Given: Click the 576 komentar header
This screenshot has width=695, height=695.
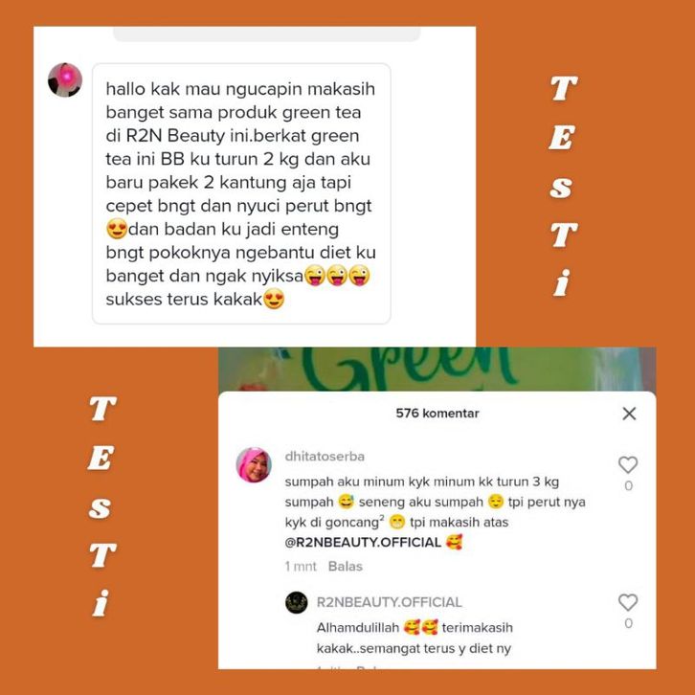Looking at the screenshot, I should tap(437, 414).
